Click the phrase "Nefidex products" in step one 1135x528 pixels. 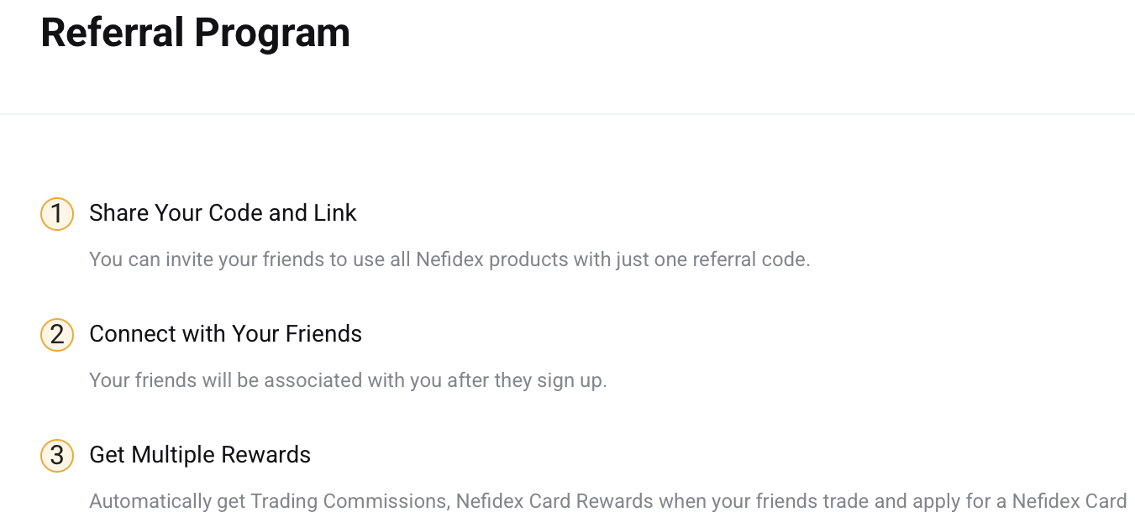[492, 259]
